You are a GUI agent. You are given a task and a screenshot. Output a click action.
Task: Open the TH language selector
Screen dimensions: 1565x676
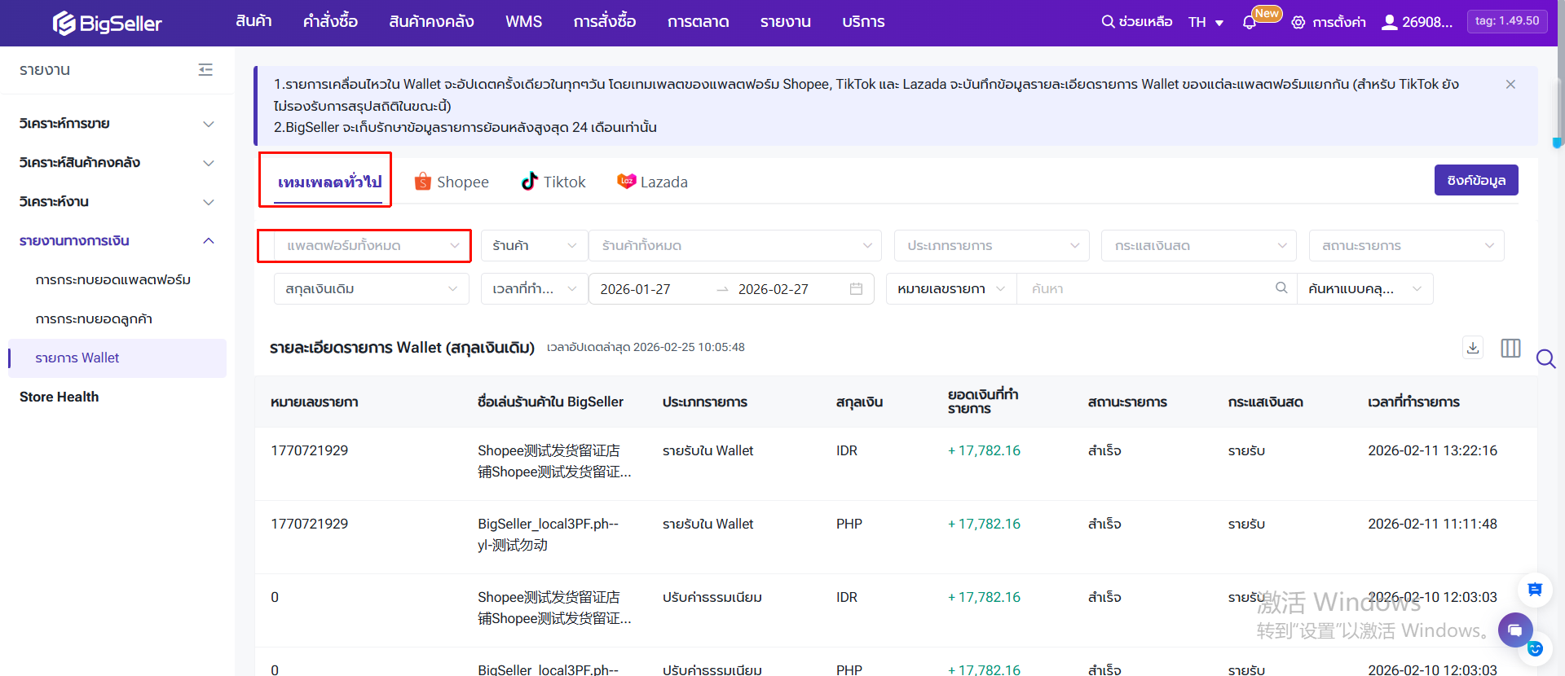click(1206, 23)
